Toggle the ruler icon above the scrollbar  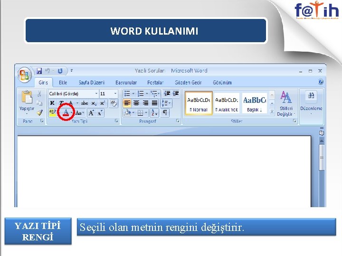(322, 133)
